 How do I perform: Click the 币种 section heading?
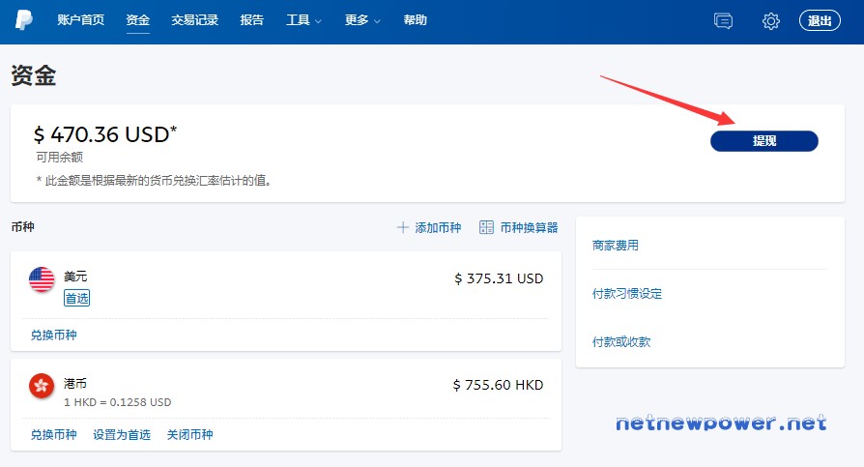(x=22, y=227)
